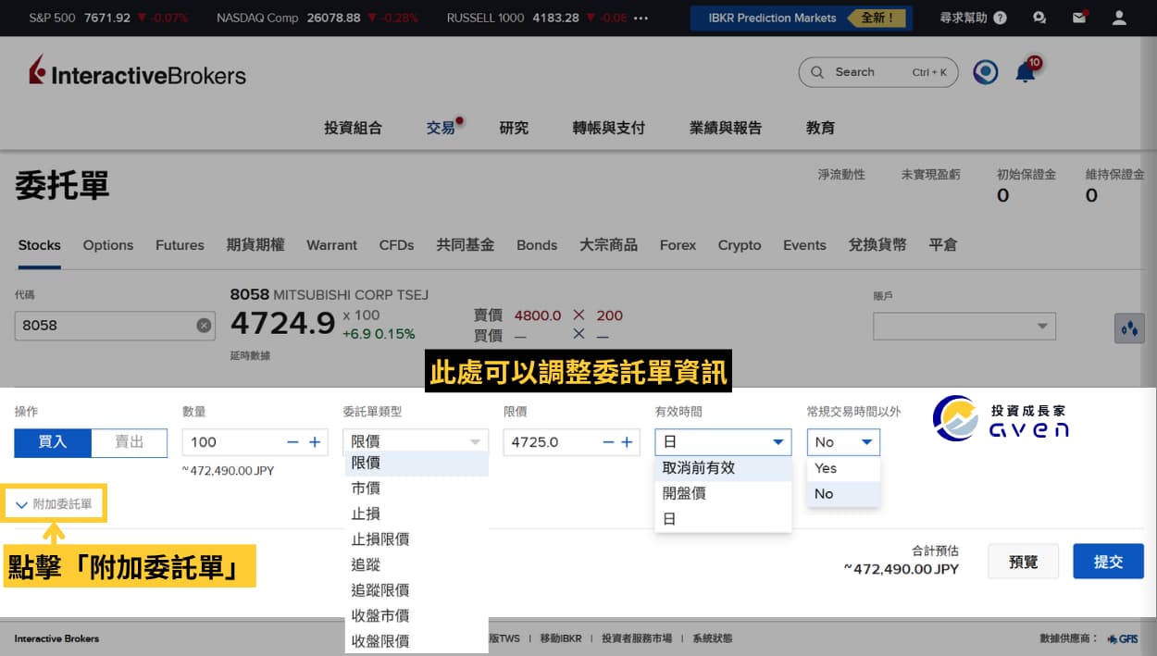Open the 投資組合 menu

click(353, 128)
